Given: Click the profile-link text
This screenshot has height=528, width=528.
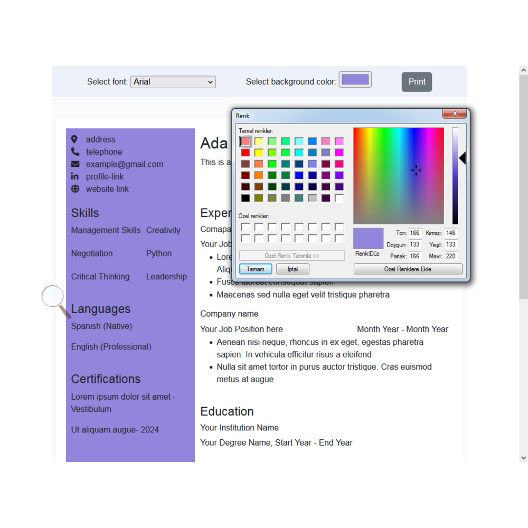Looking at the screenshot, I should coord(105,176).
